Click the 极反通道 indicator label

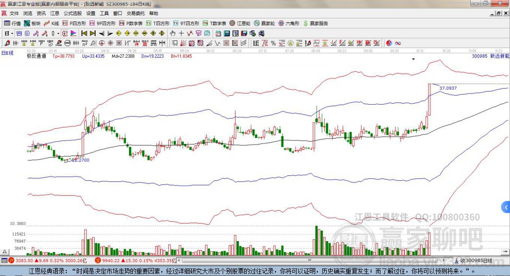(36, 56)
